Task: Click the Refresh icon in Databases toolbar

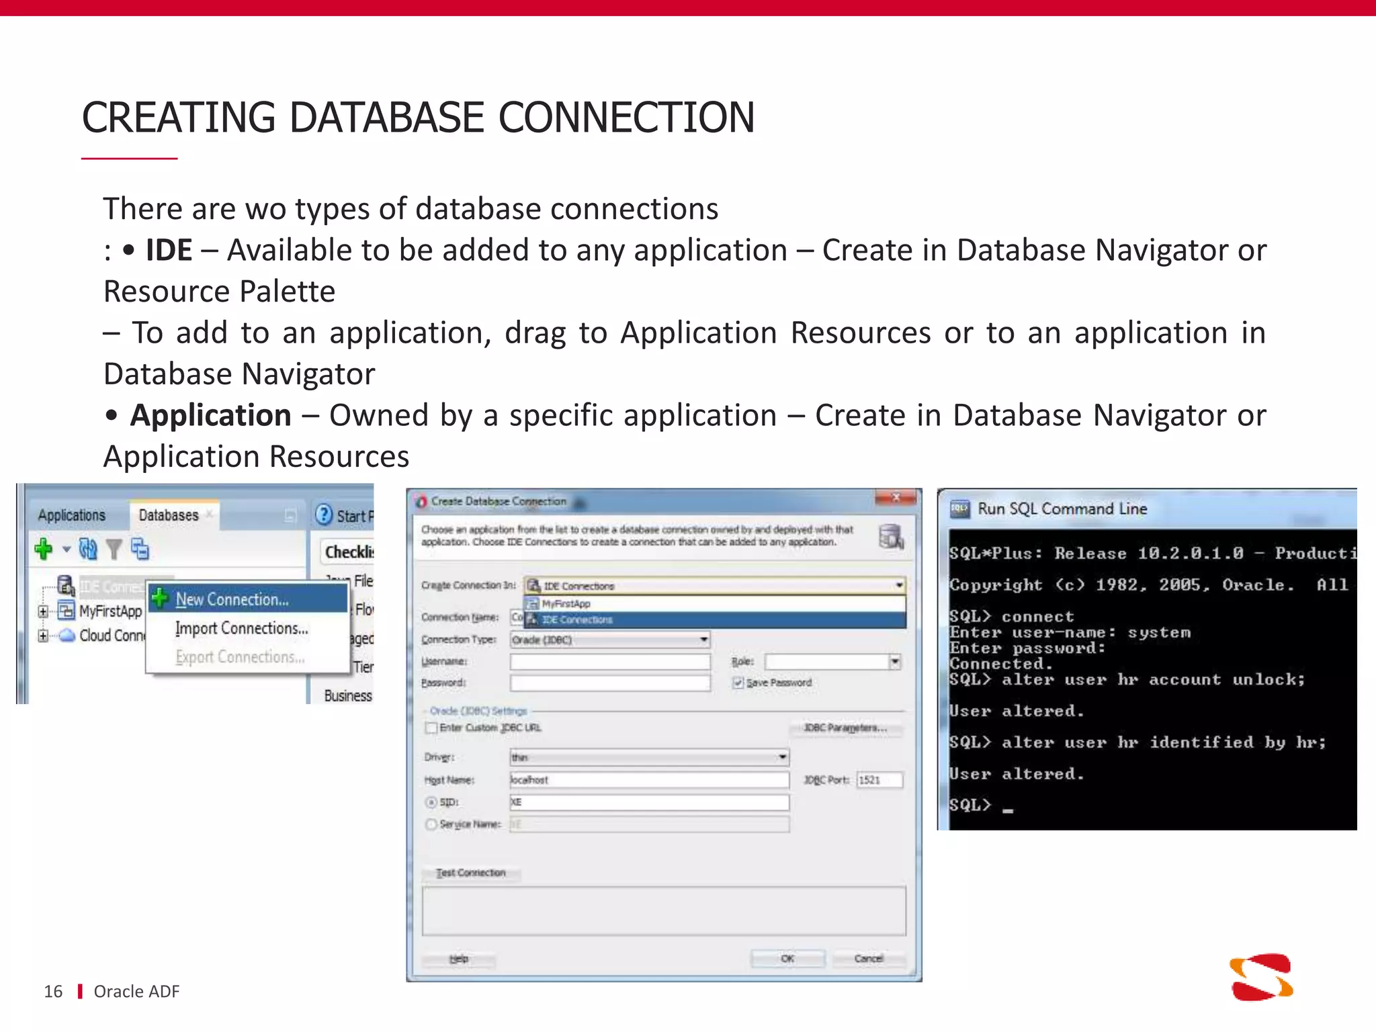Action: pyautogui.click(x=88, y=550)
